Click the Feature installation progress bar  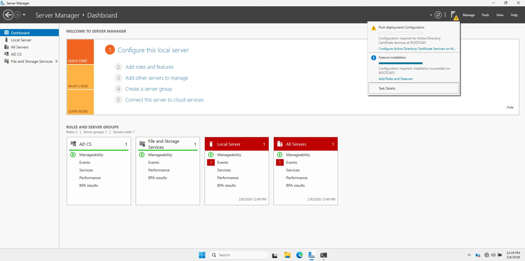[401, 63]
